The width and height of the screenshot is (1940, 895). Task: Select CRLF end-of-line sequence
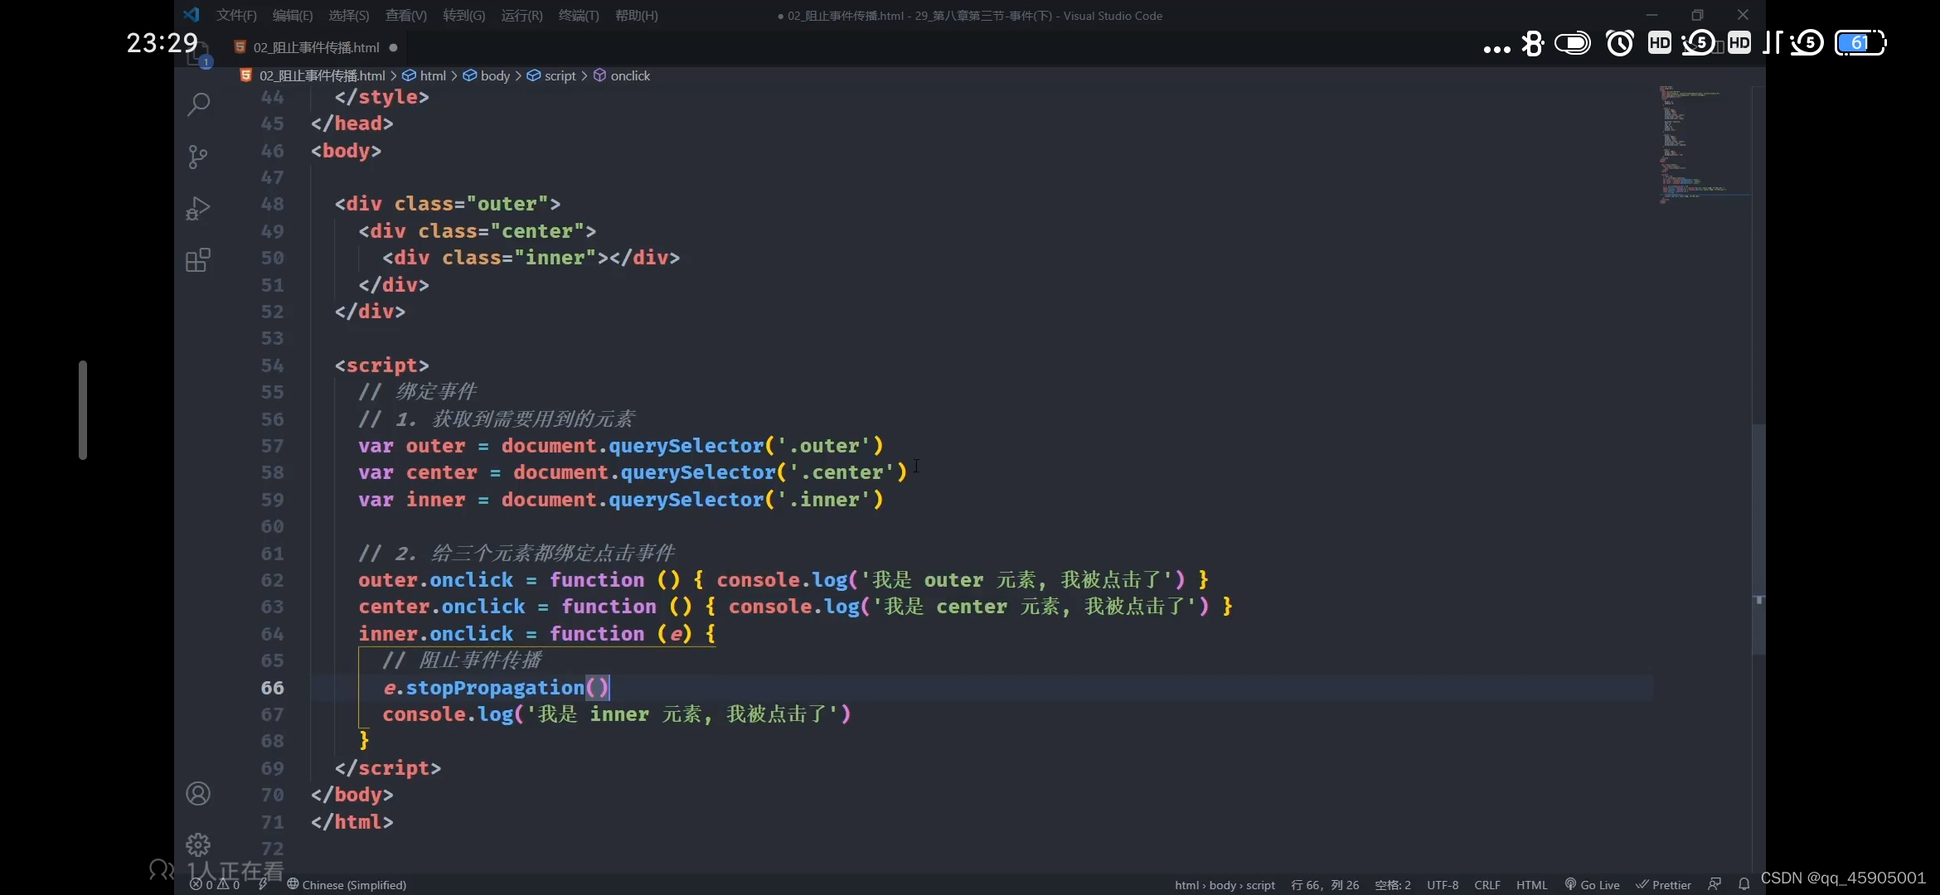(x=1487, y=884)
